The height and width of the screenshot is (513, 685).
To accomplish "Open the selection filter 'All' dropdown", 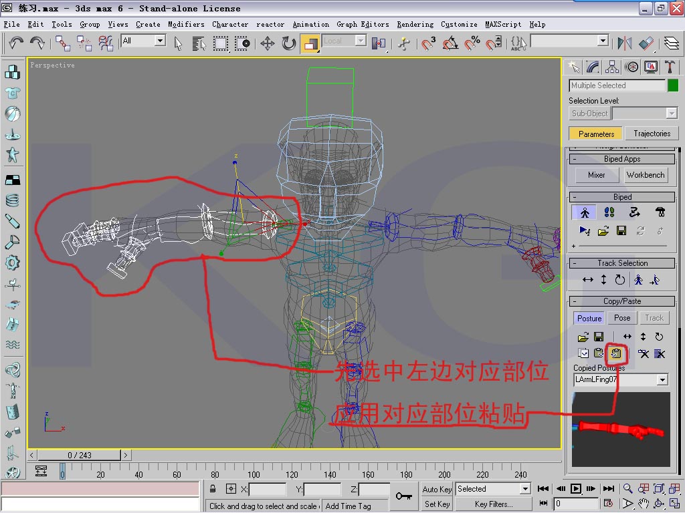I will [x=161, y=41].
